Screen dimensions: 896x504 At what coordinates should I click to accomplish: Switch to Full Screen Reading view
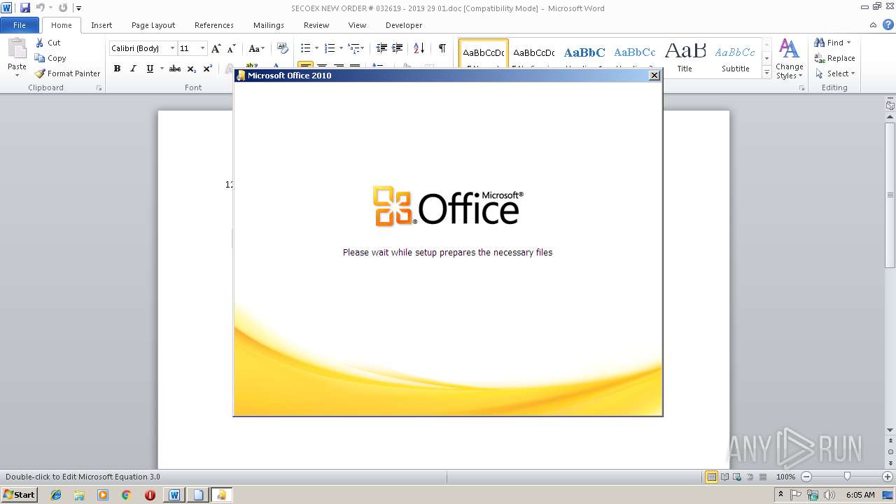tap(724, 477)
